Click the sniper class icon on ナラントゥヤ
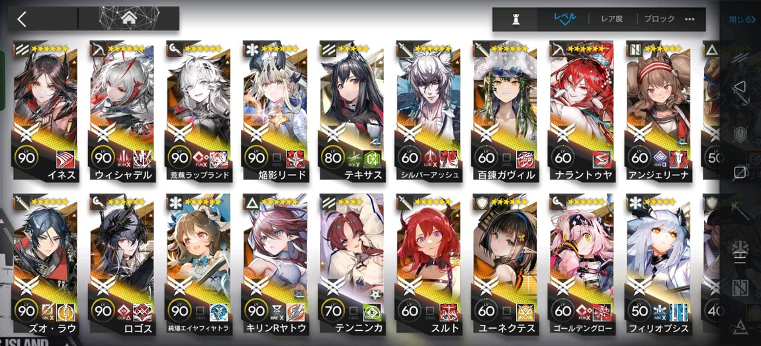 coord(557,49)
